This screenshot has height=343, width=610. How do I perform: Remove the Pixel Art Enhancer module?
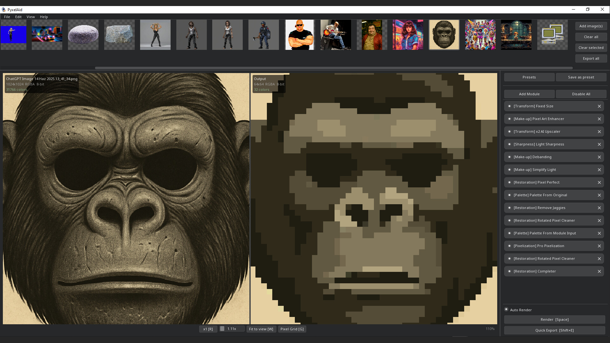pyautogui.click(x=599, y=119)
